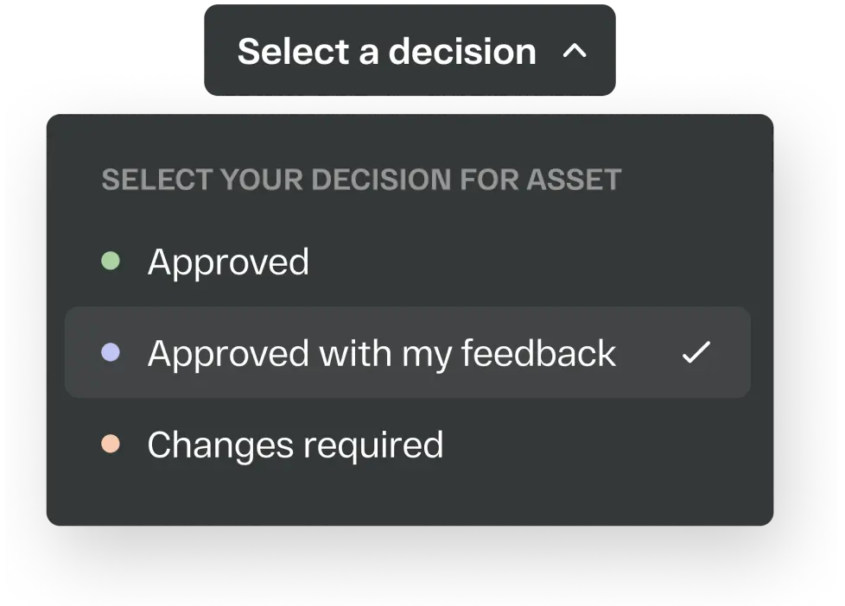
Task: Click the Changes required label text
Action: pyautogui.click(x=295, y=445)
